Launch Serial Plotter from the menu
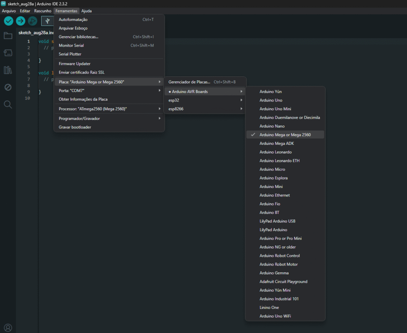The image size is (407, 333). (x=109, y=54)
